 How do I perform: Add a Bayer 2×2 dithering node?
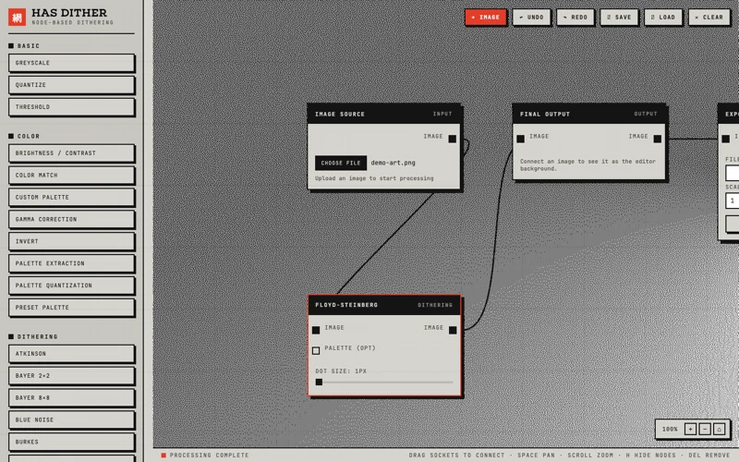[71, 376]
